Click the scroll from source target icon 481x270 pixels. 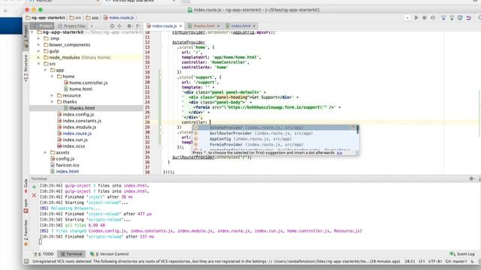pos(112,26)
